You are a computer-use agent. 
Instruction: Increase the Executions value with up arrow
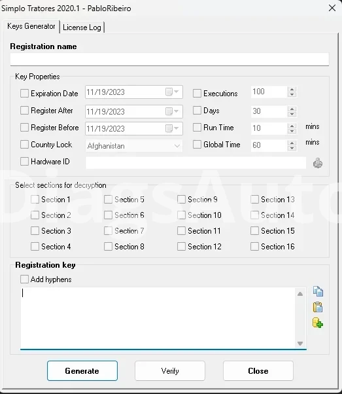pos(292,90)
